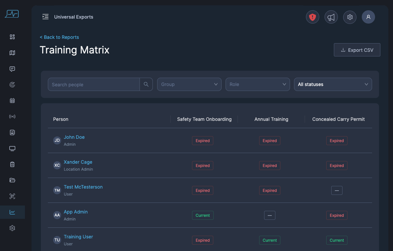Open the target goals sidebar icon

pos(12,85)
